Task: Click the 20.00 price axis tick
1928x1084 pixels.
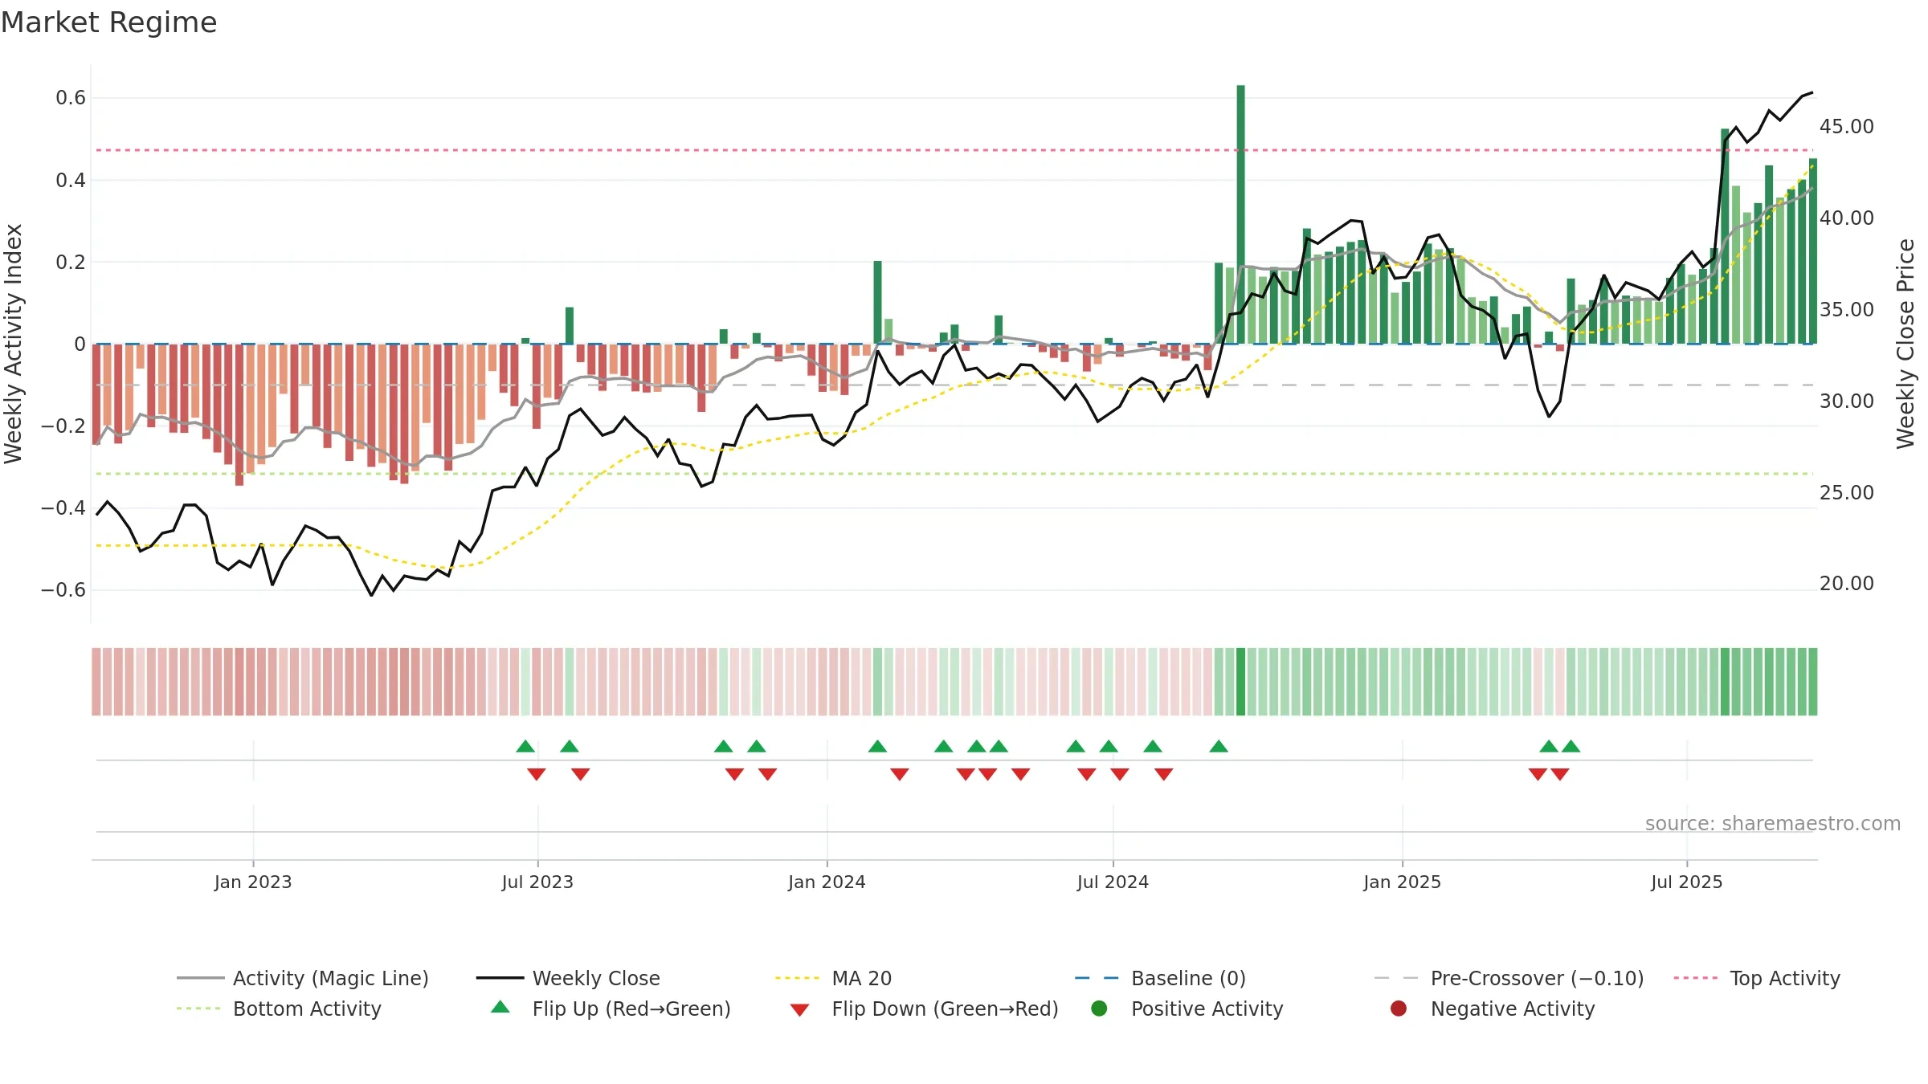Action: pos(1847,584)
